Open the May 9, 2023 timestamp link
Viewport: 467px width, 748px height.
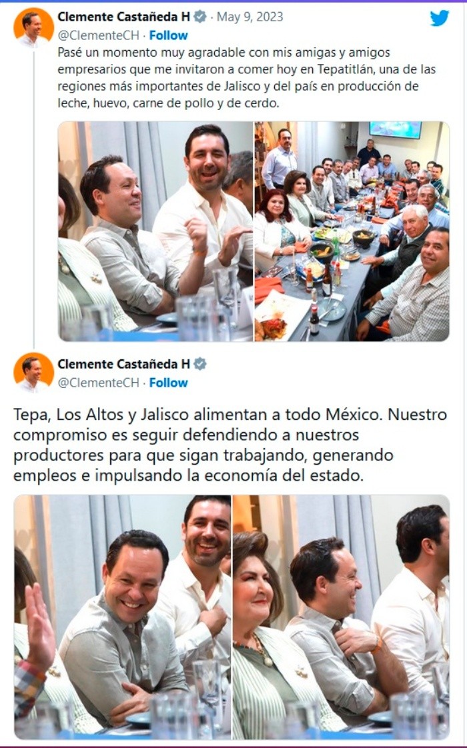point(250,17)
